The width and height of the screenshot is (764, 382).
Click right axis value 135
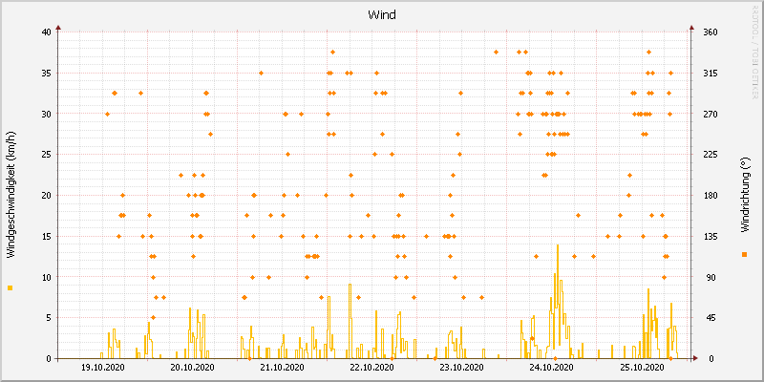(711, 236)
